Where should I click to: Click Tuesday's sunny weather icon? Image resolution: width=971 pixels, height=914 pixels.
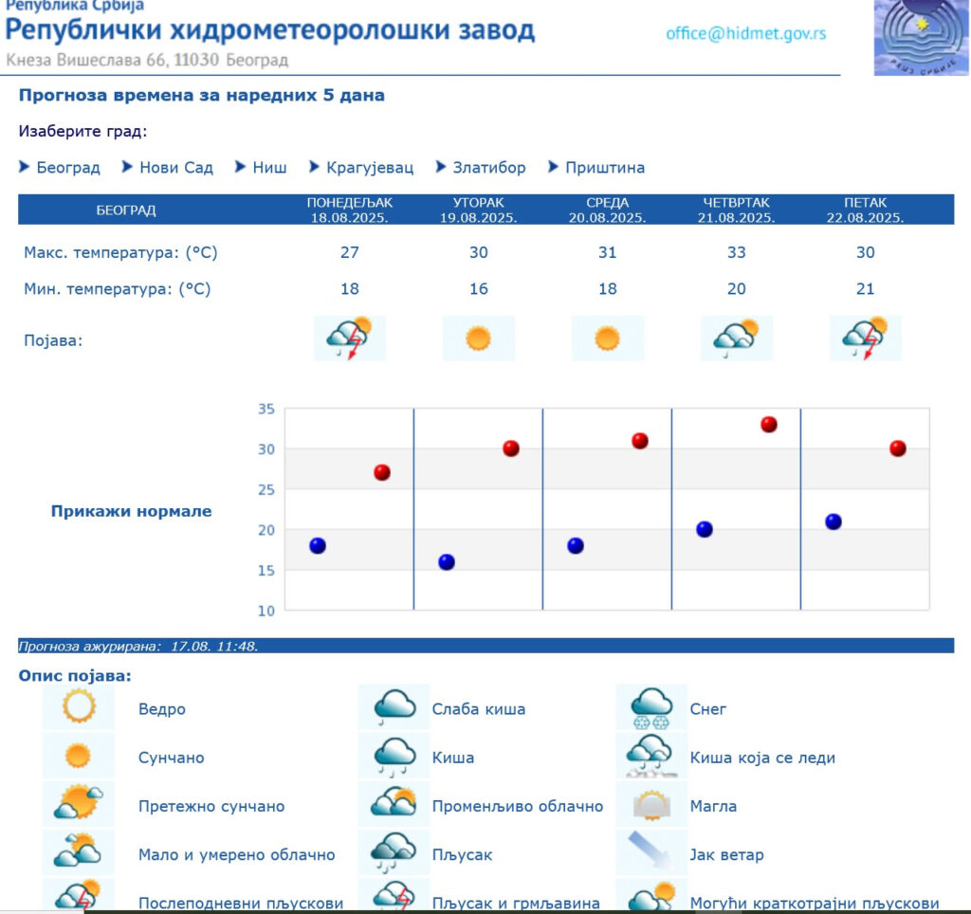(x=478, y=338)
